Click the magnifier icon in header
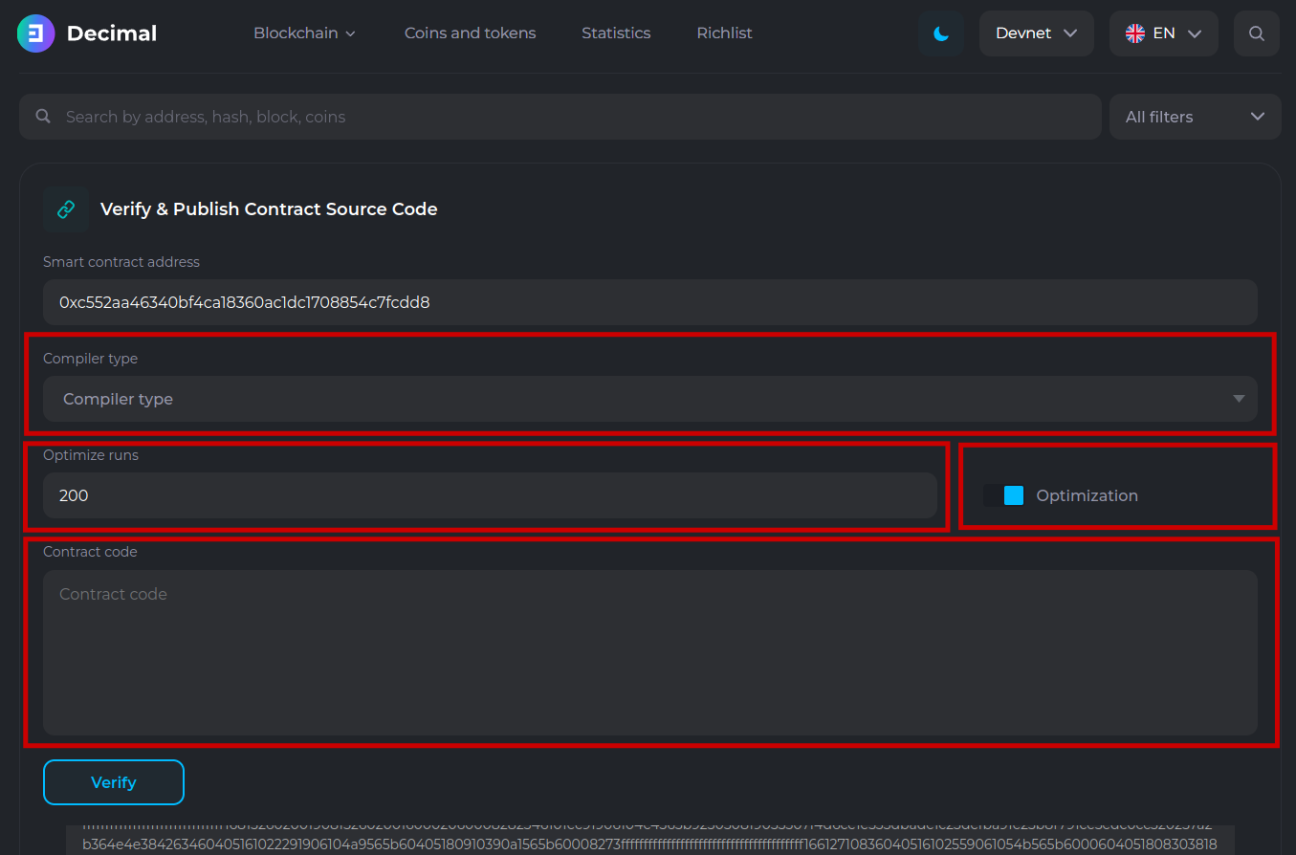Viewport: 1296px width, 855px height. 1256,33
